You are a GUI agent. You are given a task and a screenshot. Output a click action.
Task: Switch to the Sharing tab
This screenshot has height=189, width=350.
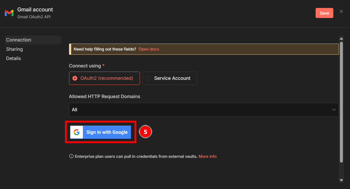pos(15,49)
